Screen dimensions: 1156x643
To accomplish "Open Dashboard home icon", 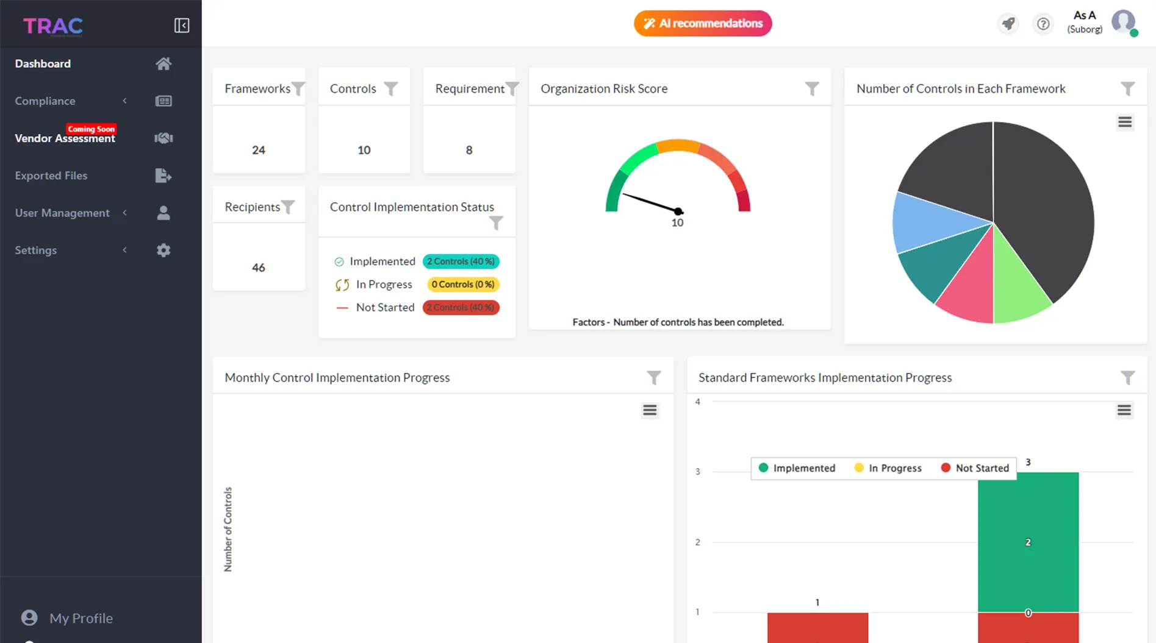I will pos(163,63).
